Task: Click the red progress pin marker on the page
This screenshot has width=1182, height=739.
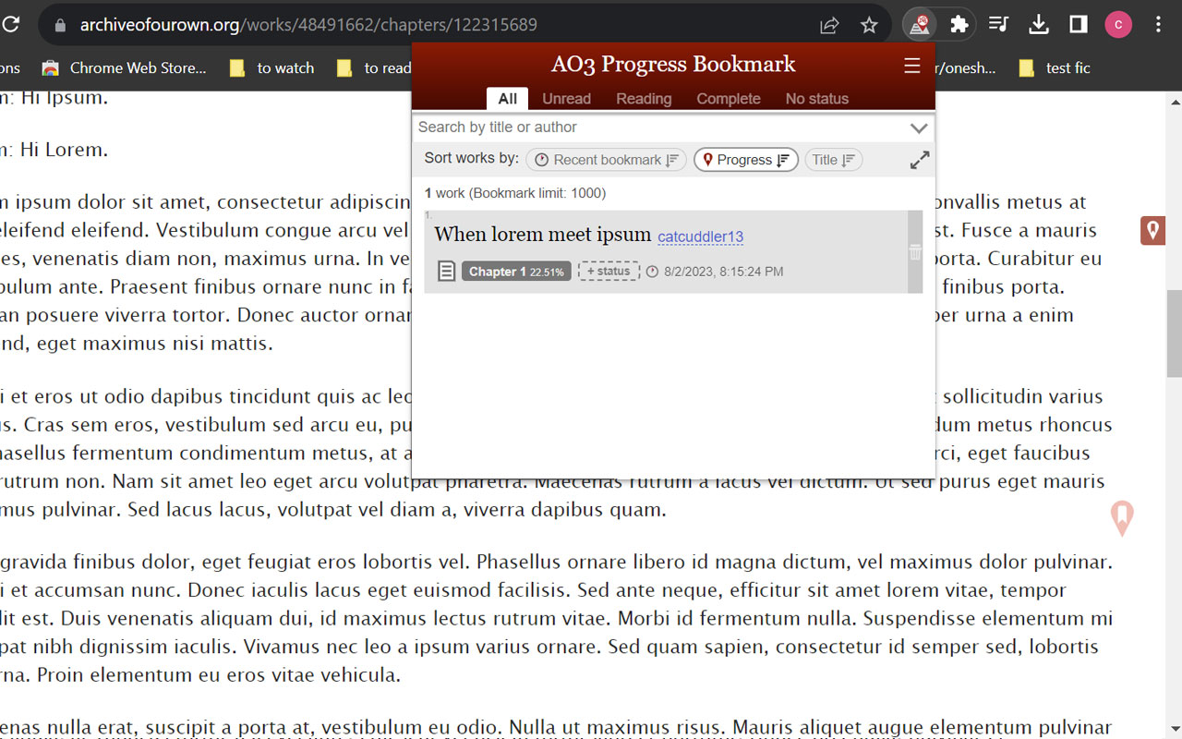Action: pyautogui.click(x=1152, y=230)
